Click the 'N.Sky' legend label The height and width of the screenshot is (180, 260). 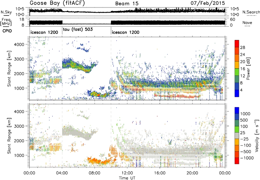pos(6,12)
